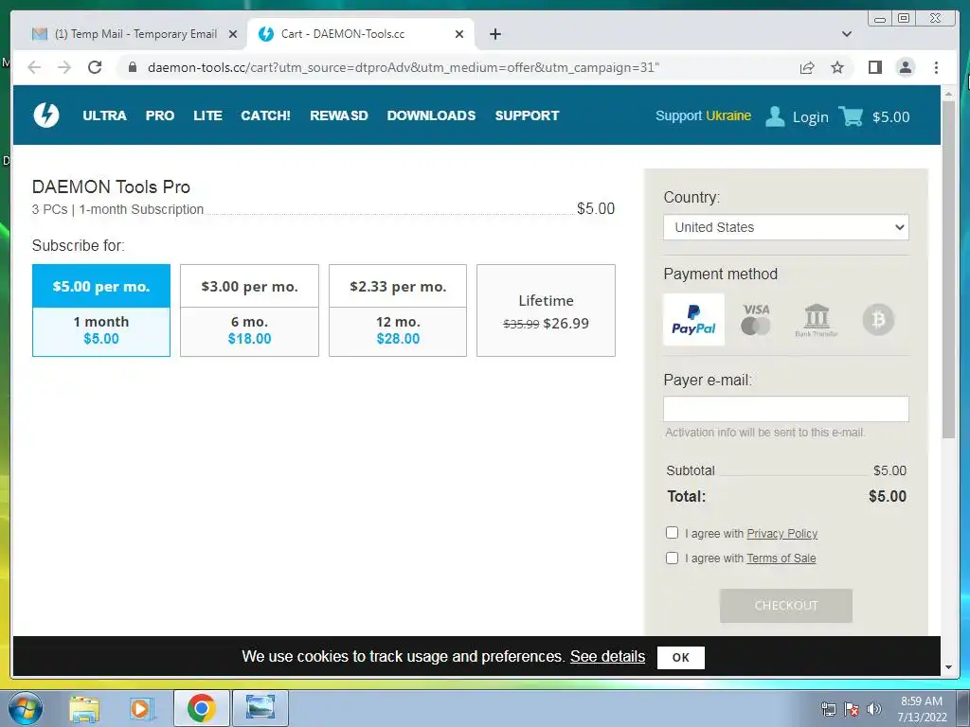This screenshot has height=727, width=970.
Task: Click the CHECKOUT button
Action: point(785,605)
